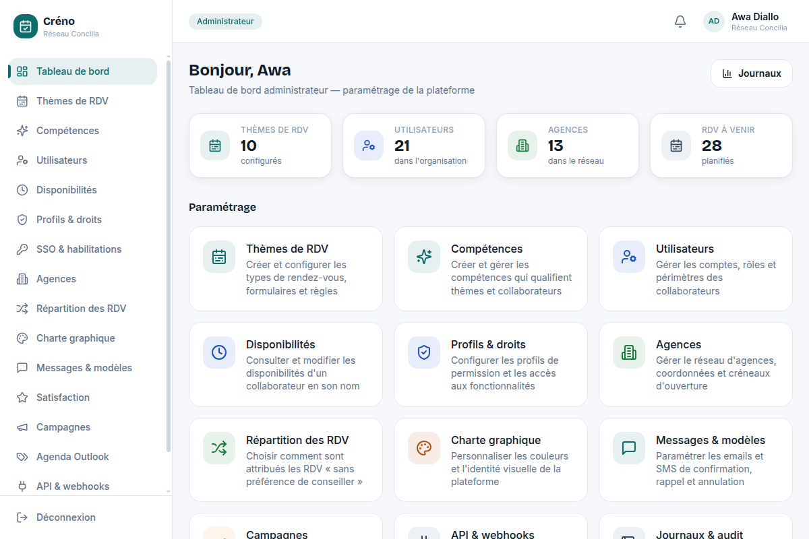Click Tableau de bord sidebar icon

point(22,71)
